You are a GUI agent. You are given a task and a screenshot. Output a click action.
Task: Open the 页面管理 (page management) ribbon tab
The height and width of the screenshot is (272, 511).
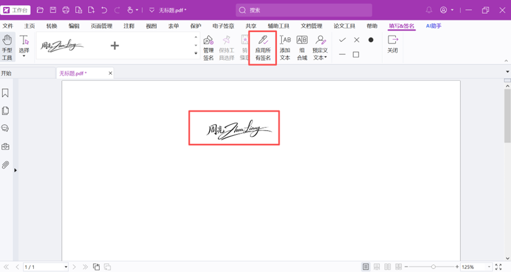[x=102, y=26]
